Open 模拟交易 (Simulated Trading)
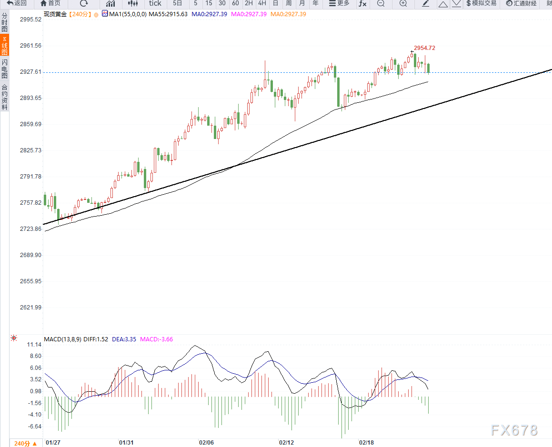 481,3
